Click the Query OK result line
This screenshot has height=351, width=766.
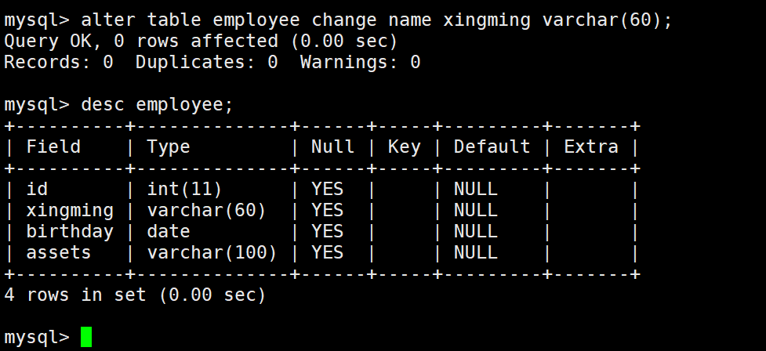click(201, 41)
